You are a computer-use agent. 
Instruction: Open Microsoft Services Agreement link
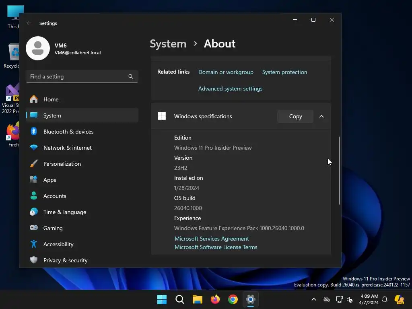pyautogui.click(x=212, y=239)
